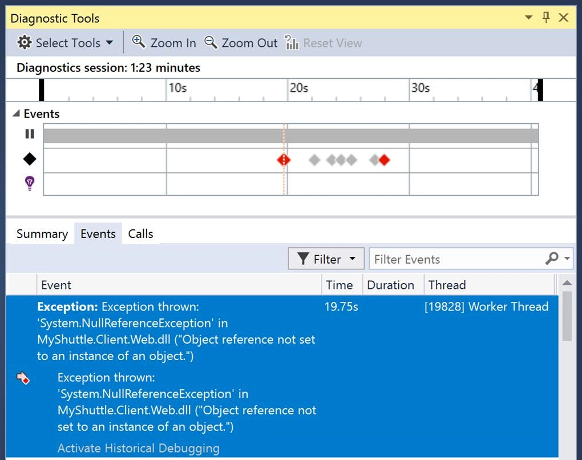This screenshot has height=460, width=582.
Task: Pin the Diagnostic Tools window
Action: (546, 18)
